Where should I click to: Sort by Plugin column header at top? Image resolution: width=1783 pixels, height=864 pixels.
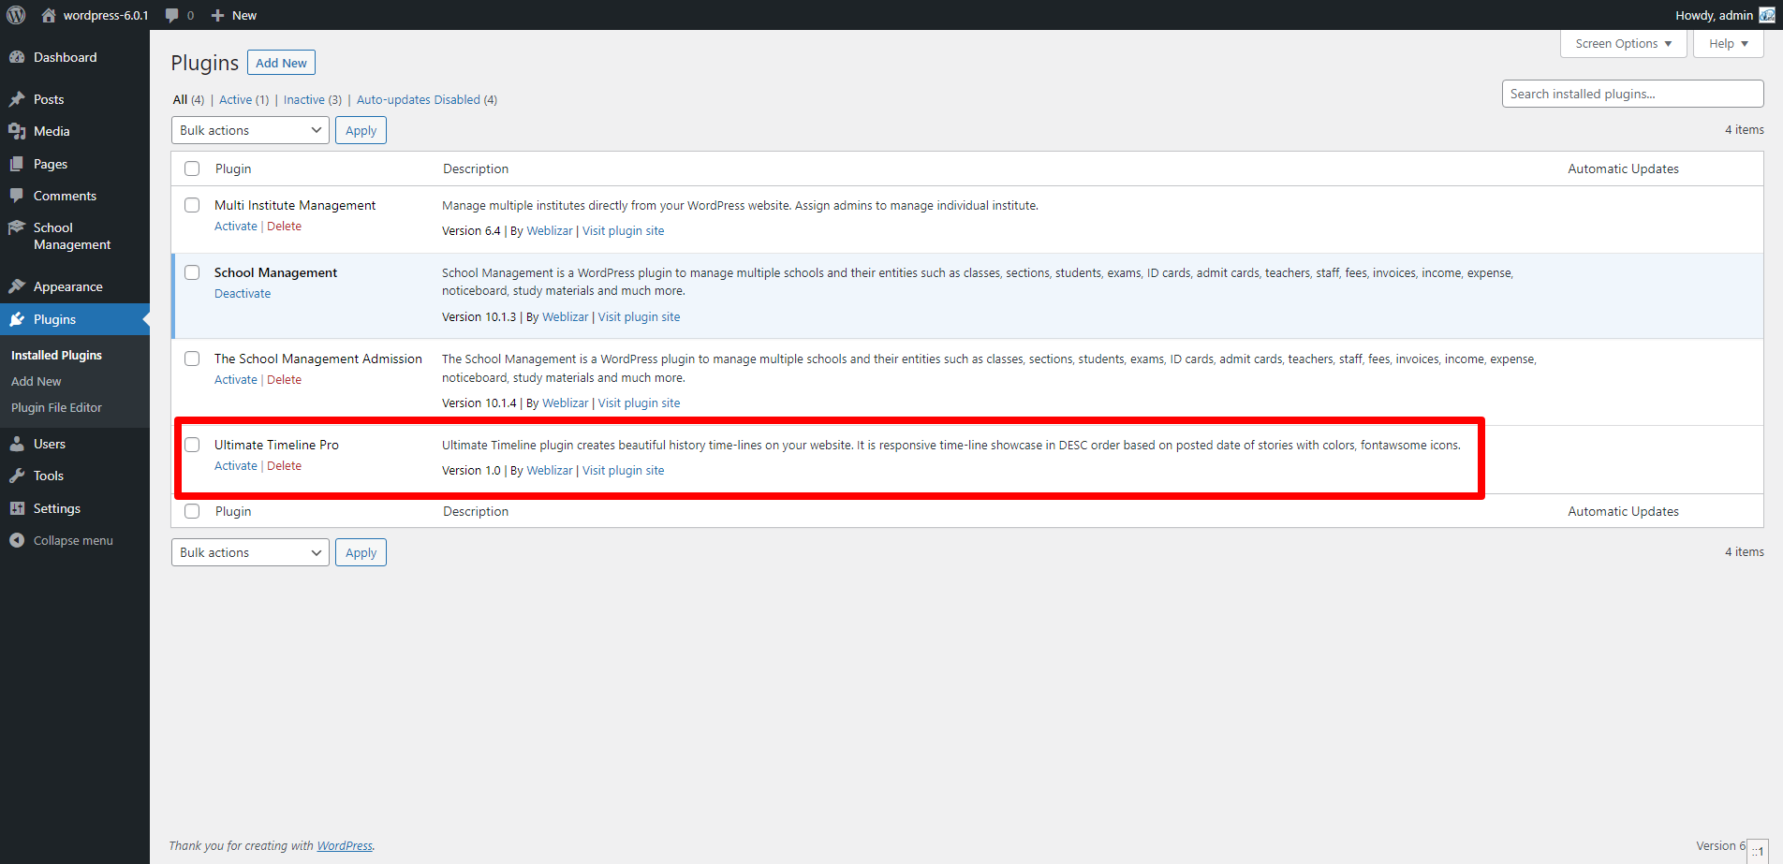pyautogui.click(x=233, y=168)
